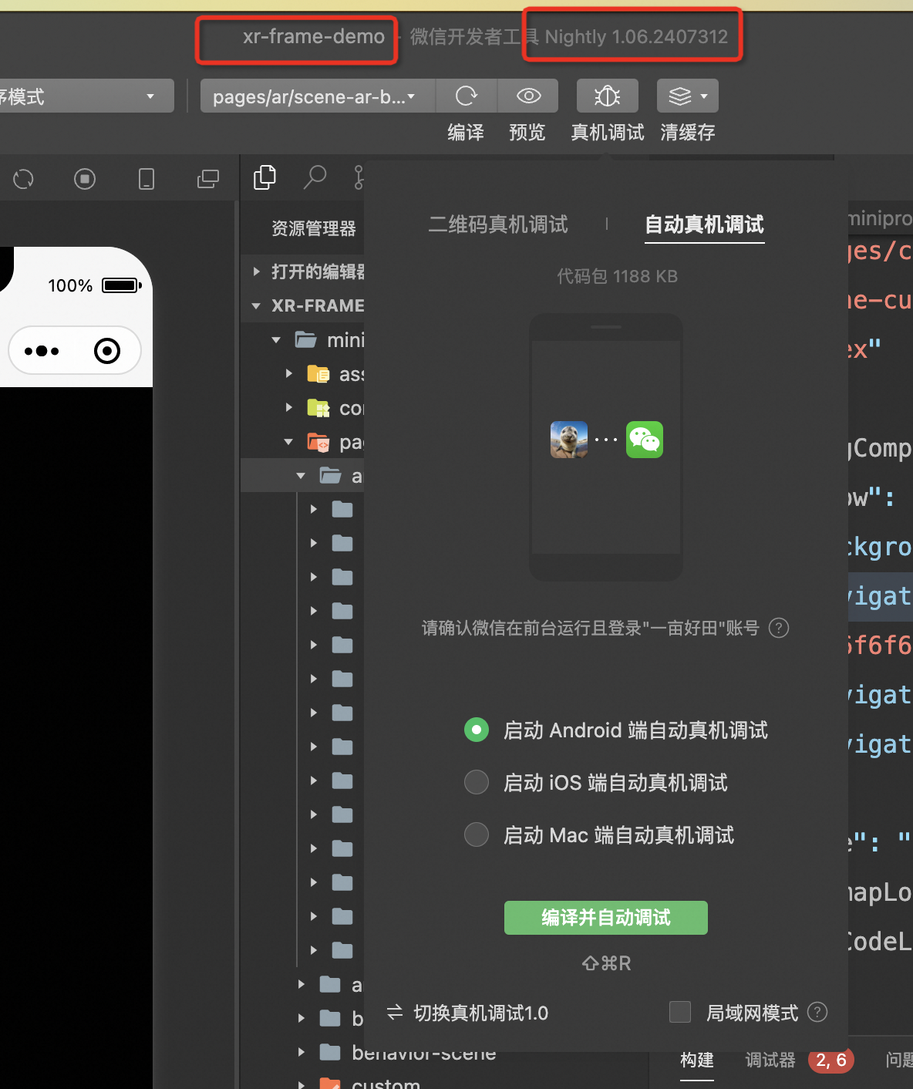913x1089 pixels.
Task: Click the 清缓存 label under toolbar
Action: 688,133
